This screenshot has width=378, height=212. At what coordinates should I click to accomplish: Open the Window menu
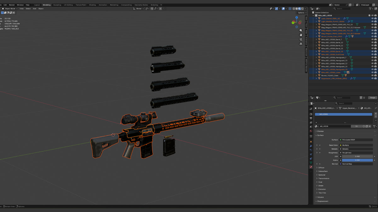point(20,5)
